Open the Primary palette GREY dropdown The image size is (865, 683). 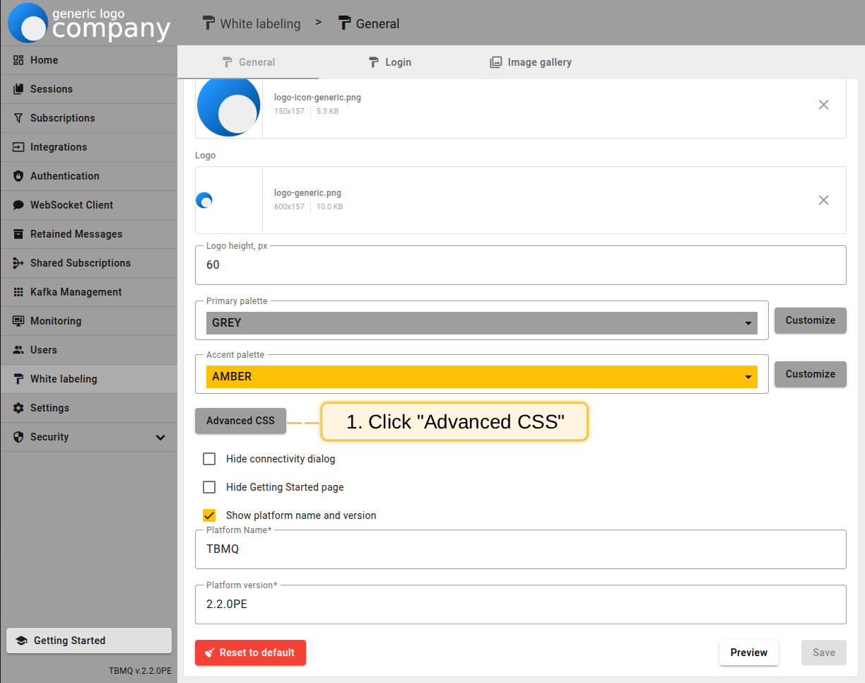click(481, 323)
